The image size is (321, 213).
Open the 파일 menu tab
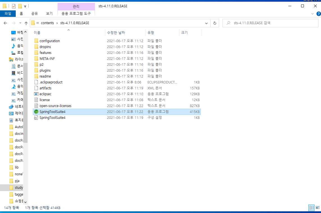8,13
